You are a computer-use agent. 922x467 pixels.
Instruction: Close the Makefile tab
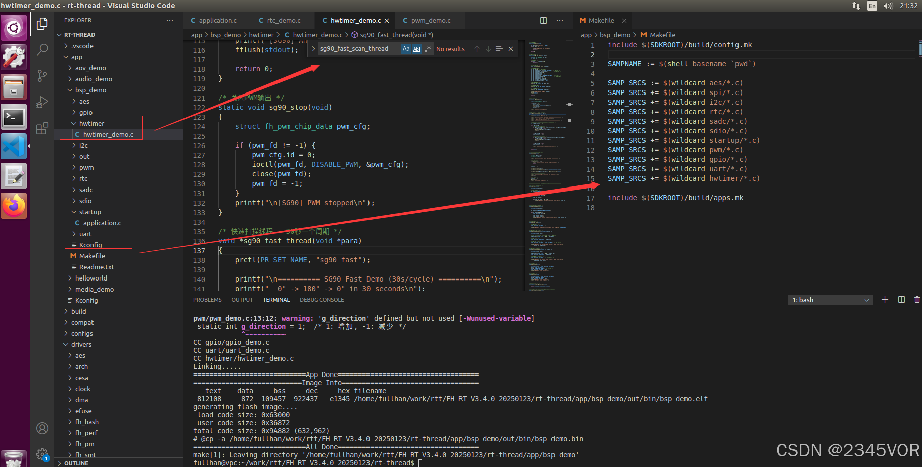pos(624,21)
